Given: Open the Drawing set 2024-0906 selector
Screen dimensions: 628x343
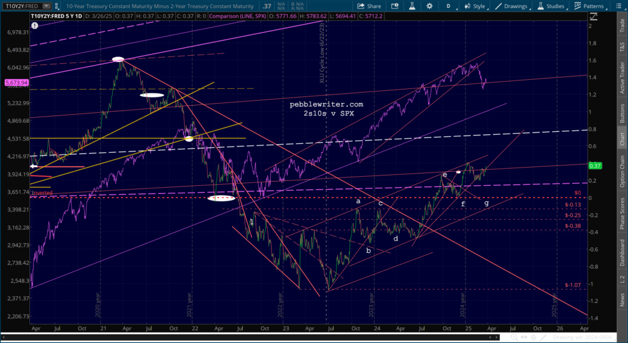Looking at the screenshot, I should [x=582, y=338].
